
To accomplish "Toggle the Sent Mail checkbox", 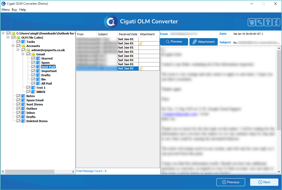I will (33, 67).
